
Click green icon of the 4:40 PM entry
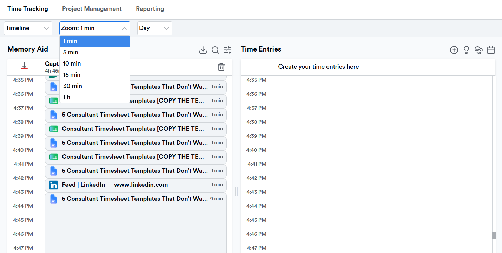[53, 157]
